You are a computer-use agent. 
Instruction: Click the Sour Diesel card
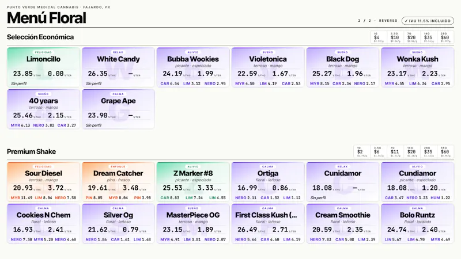pos(44,181)
